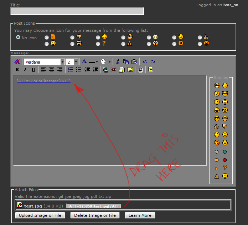Click the test.jpg file type icon
The image size is (248, 225).
click(x=20, y=205)
